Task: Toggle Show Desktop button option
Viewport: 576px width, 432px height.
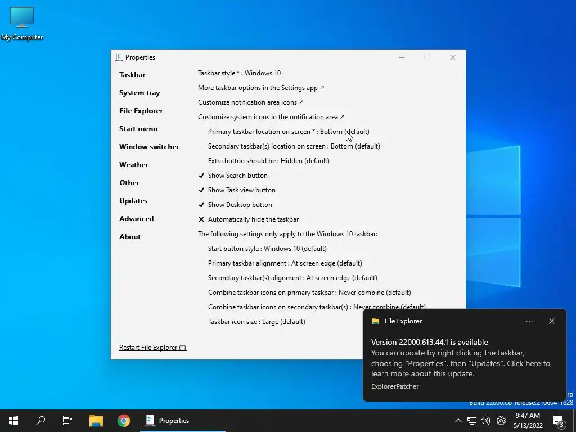Action: click(235, 205)
